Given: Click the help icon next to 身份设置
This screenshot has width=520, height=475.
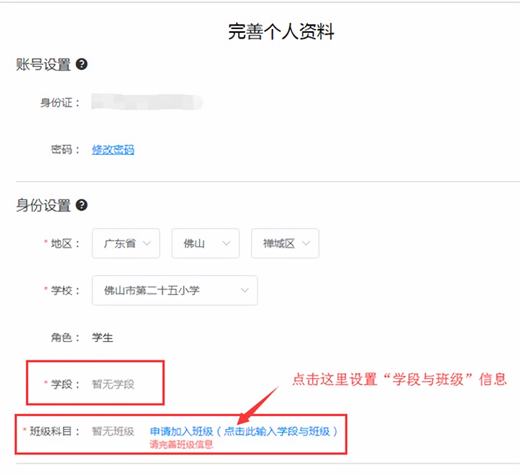Looking at the screenshot, I should (x=81, y=205).
